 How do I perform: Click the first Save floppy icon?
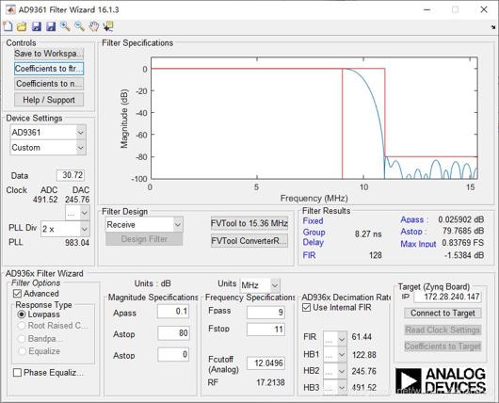tap(37, 26)
